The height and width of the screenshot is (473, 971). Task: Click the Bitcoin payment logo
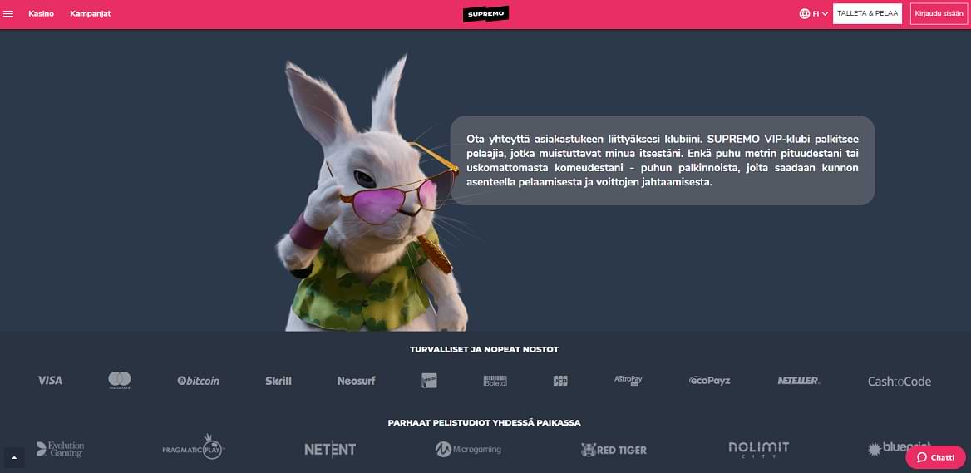[198, 381]
